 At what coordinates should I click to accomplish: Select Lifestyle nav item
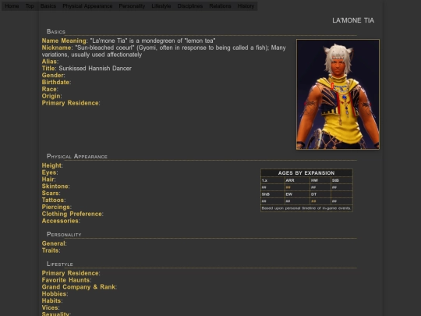click(161, 6)
